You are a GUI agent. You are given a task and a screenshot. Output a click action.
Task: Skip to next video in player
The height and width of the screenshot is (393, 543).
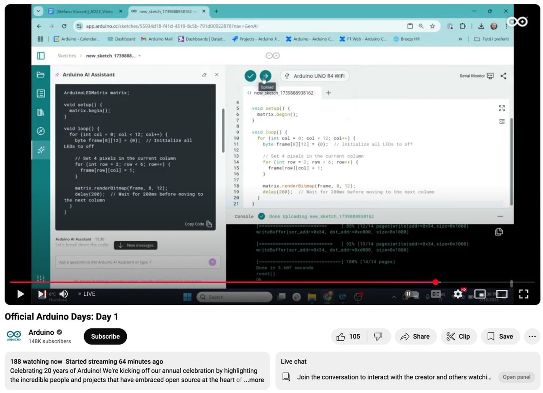click(42, 294)
